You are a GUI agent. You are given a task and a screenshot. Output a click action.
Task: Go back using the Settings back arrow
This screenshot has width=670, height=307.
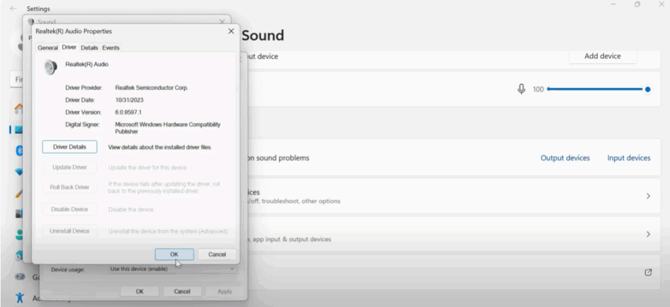click(13, 8)
